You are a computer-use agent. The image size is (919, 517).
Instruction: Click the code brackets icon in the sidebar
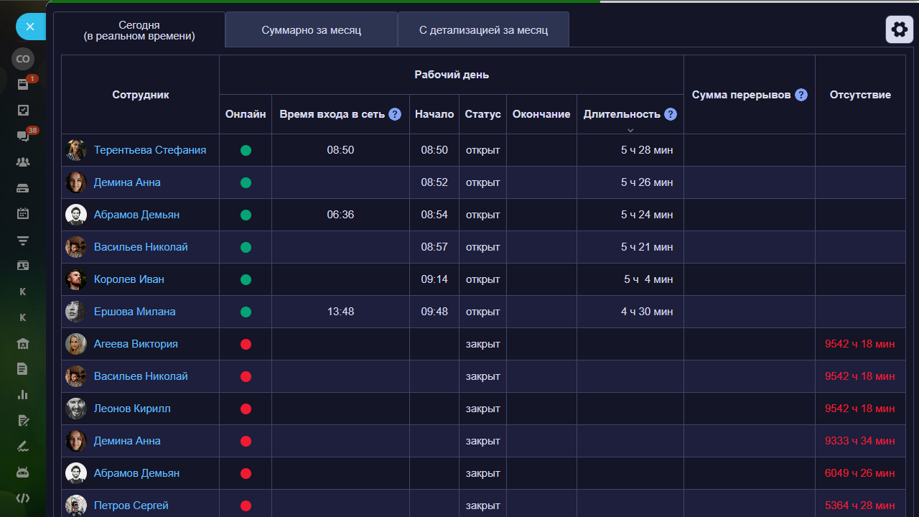pyautogui.click(x=23, y=498)
